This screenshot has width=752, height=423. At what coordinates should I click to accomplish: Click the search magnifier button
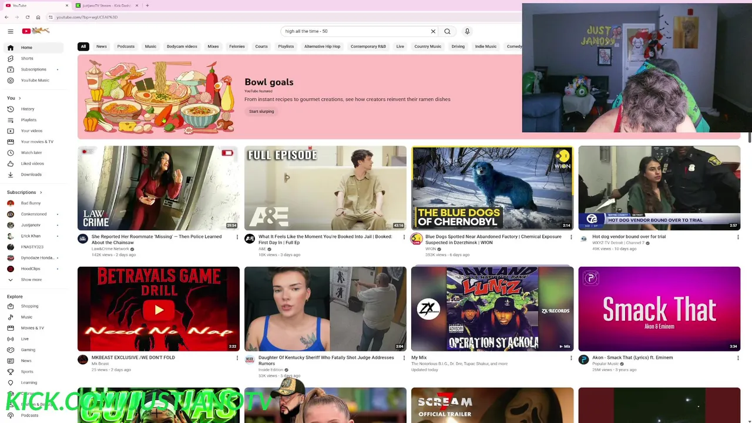pos(447,31)
